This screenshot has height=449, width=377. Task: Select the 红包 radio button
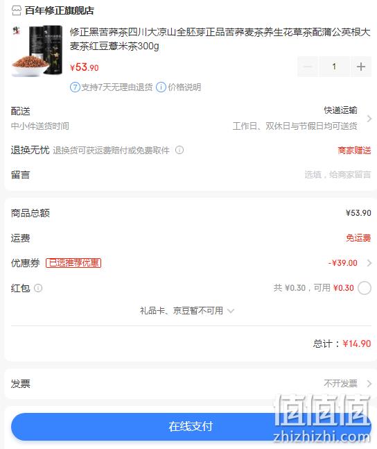click(365, 288)
